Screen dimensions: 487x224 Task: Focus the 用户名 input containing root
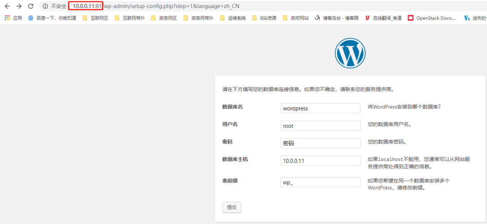click(x=320, y=126)
